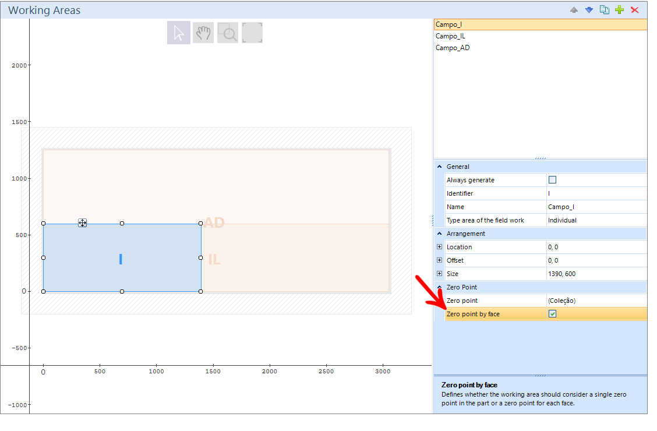Edit the Location value 0, 0

(596, 247)
